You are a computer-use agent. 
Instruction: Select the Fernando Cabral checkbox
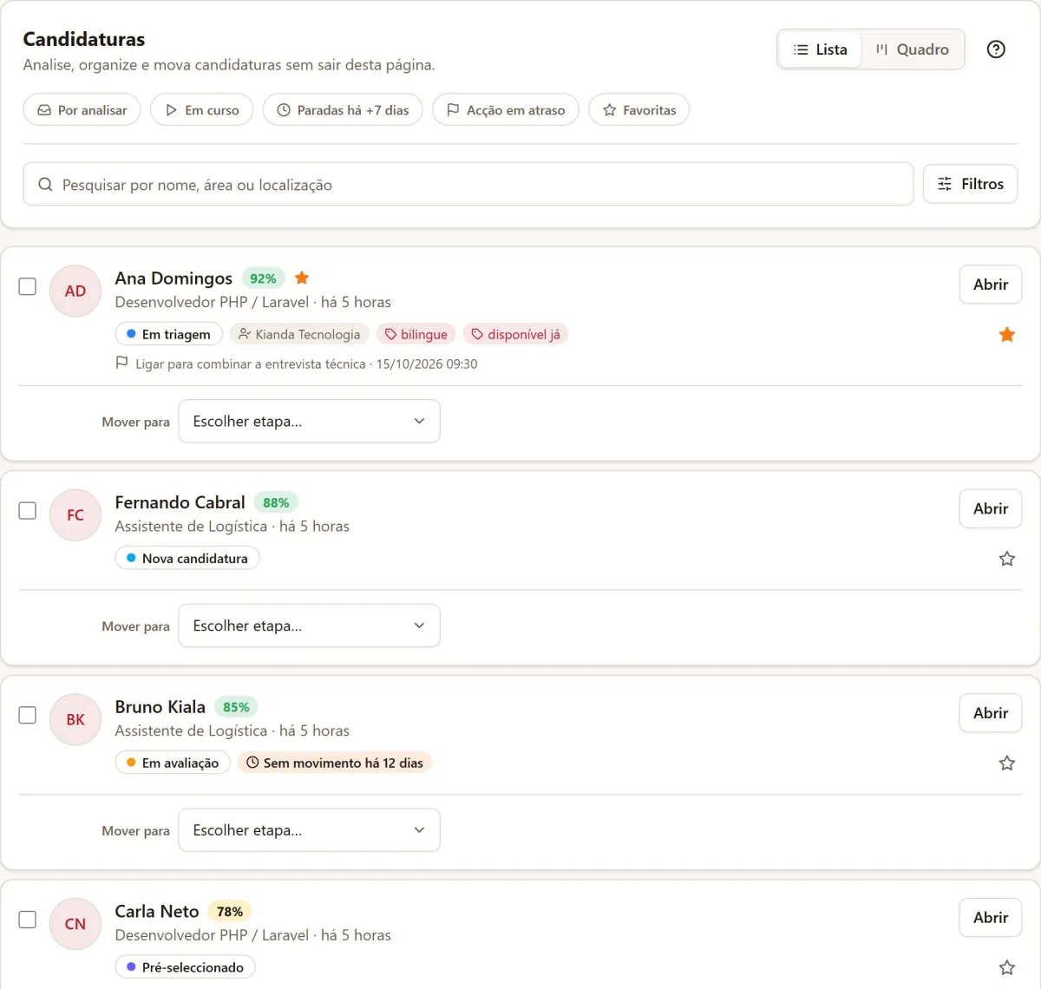coord(28,510)
